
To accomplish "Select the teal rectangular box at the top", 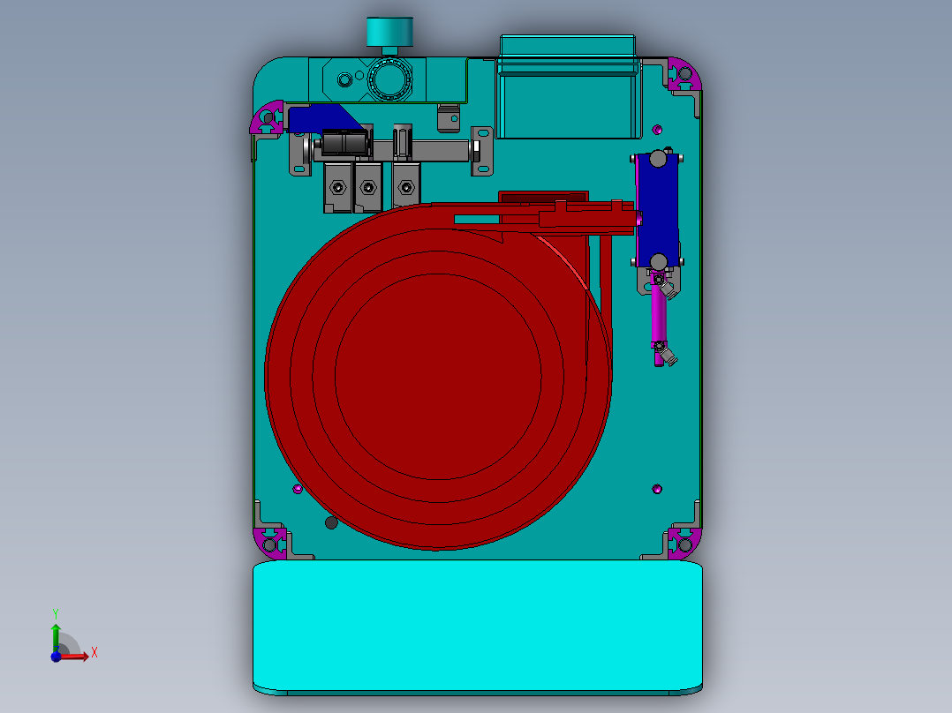I will pyautogui.click(x=569, y=86).
